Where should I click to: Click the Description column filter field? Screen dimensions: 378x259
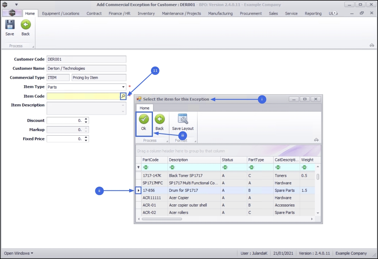tap(194, 167)
